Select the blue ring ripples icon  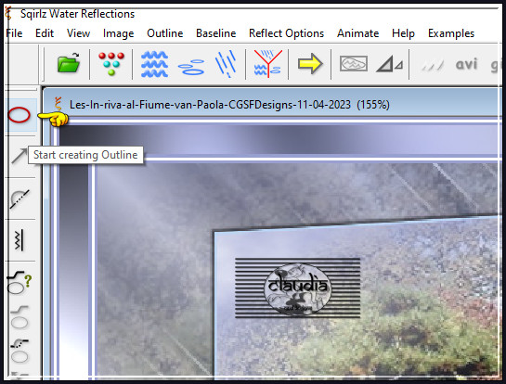click(x=191, y=67)
